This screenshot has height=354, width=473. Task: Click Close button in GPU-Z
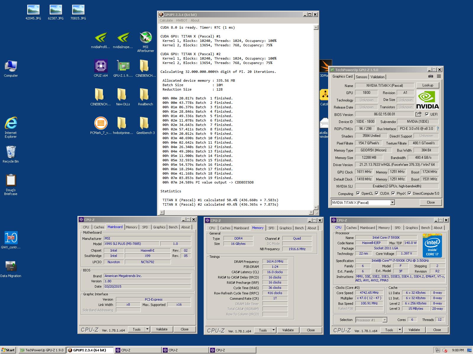tap(431, 202)
